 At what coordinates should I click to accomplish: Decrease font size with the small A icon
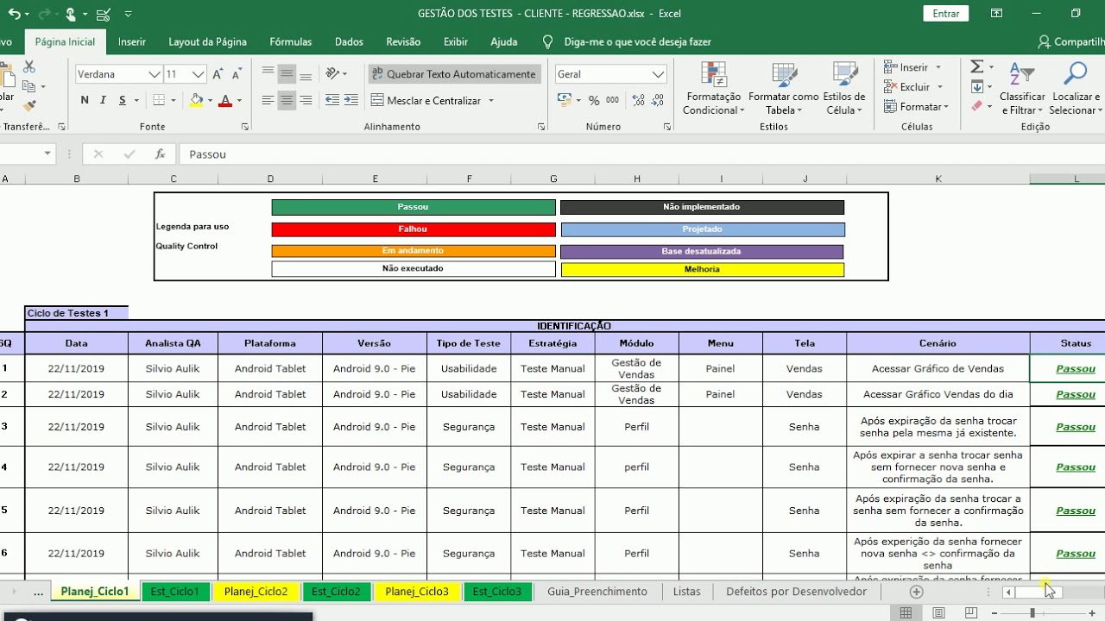239,74
